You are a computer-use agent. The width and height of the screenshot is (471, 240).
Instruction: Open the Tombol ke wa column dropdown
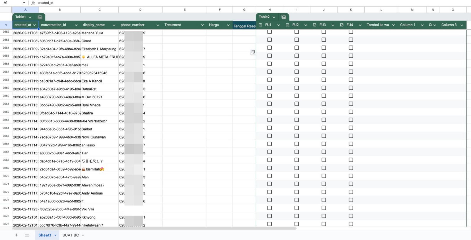[393, 25]
